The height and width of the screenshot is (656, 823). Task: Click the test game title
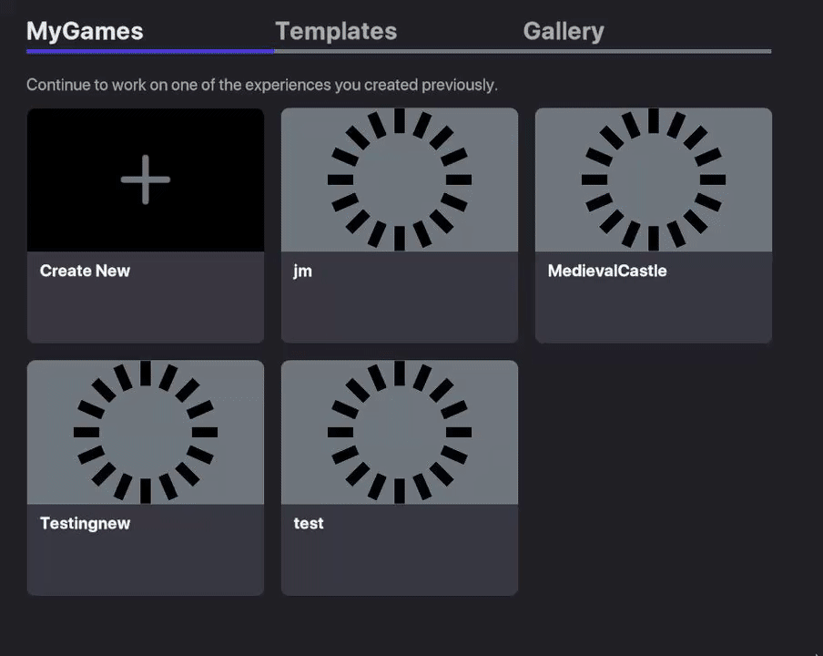tap(309, 523)
